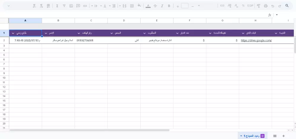The image size is (296, 139).
Task: Toggle italic formatting
Action: click(162, 6)
